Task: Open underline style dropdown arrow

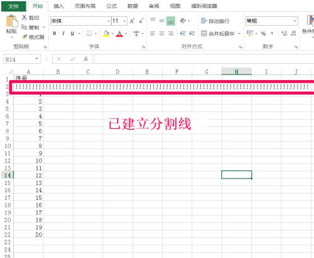Action: 79,33
